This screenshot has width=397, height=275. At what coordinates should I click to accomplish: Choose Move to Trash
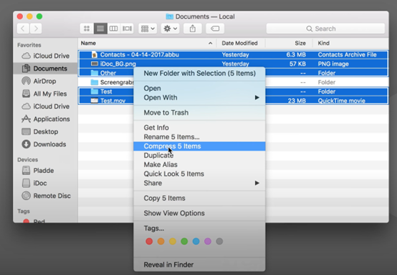point(199,113)
